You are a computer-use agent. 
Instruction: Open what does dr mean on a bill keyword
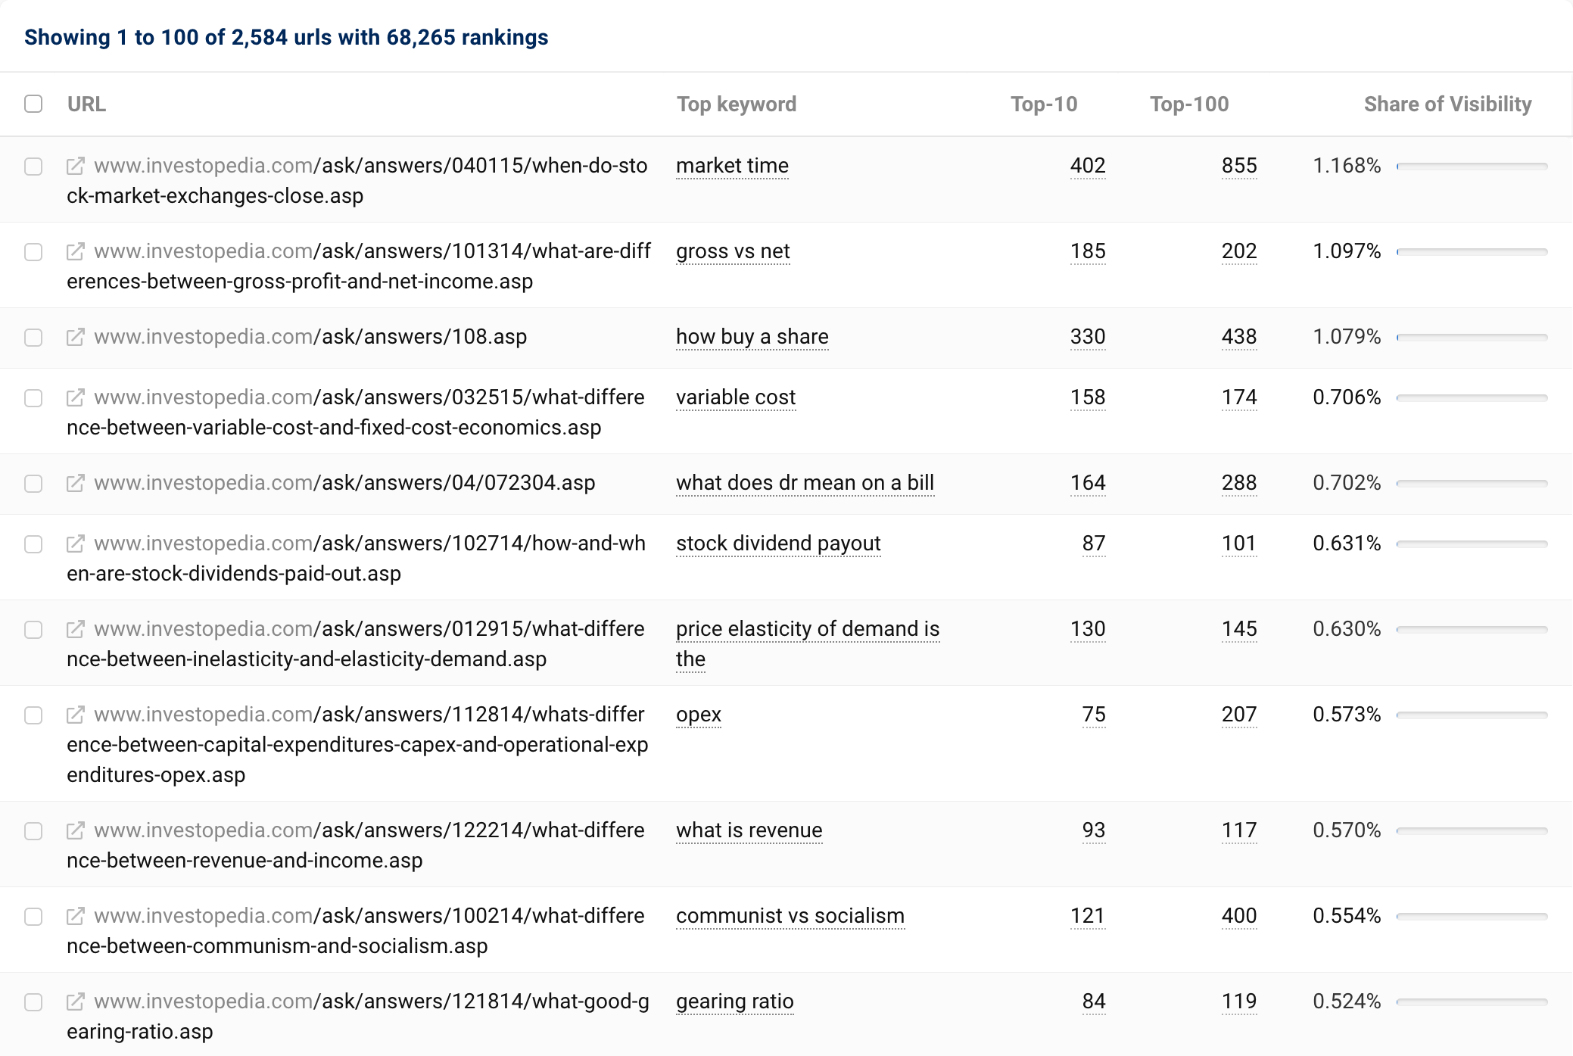(x=805, y=483)
